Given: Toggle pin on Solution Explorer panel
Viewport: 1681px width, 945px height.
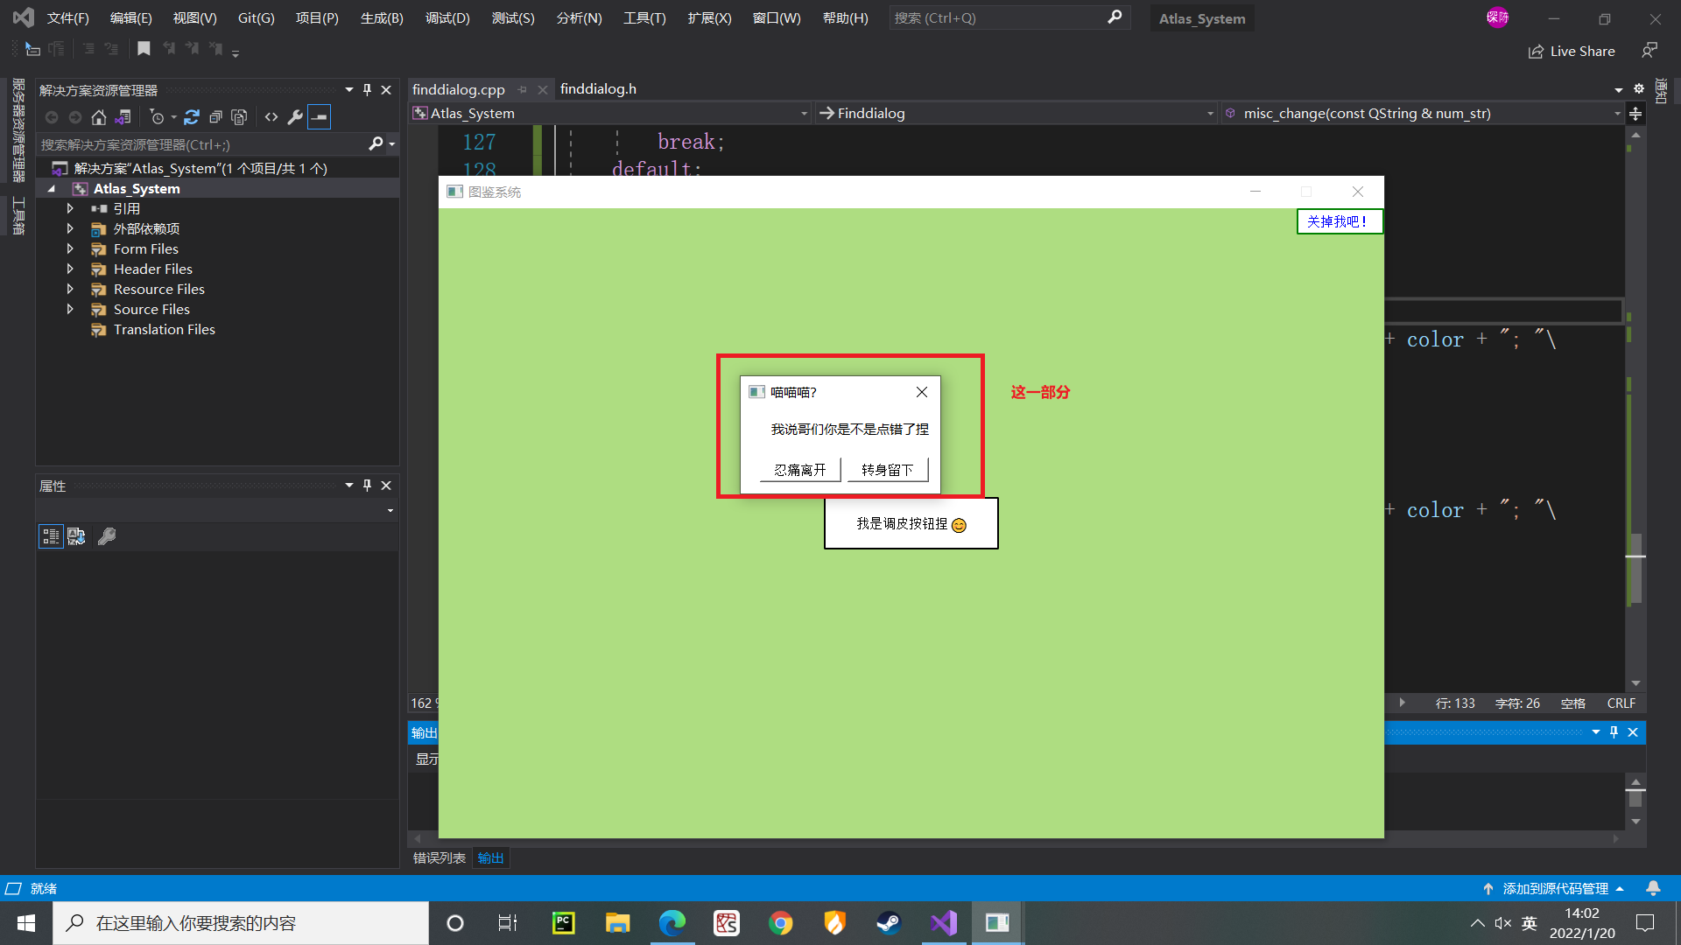Looking at the screenshot, I should pos(367,90).
